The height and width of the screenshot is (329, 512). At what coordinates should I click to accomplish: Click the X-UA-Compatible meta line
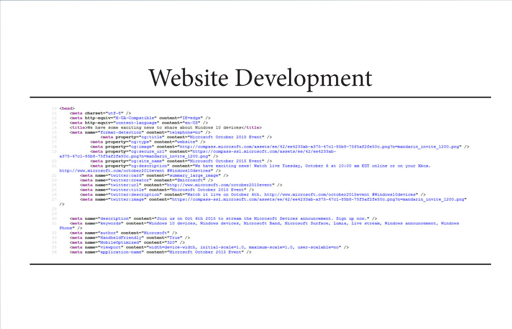click(140, 118)
